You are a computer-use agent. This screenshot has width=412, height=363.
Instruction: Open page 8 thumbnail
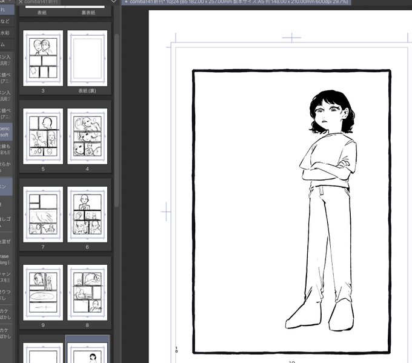pyautogui.click(x=87, y=293)
